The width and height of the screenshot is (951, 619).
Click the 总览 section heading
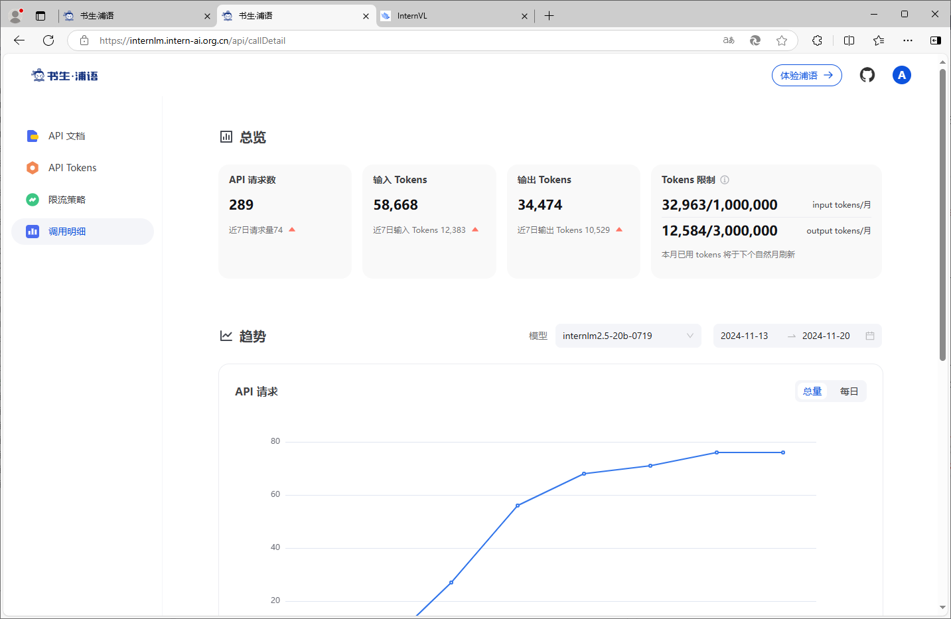[252, 137]
